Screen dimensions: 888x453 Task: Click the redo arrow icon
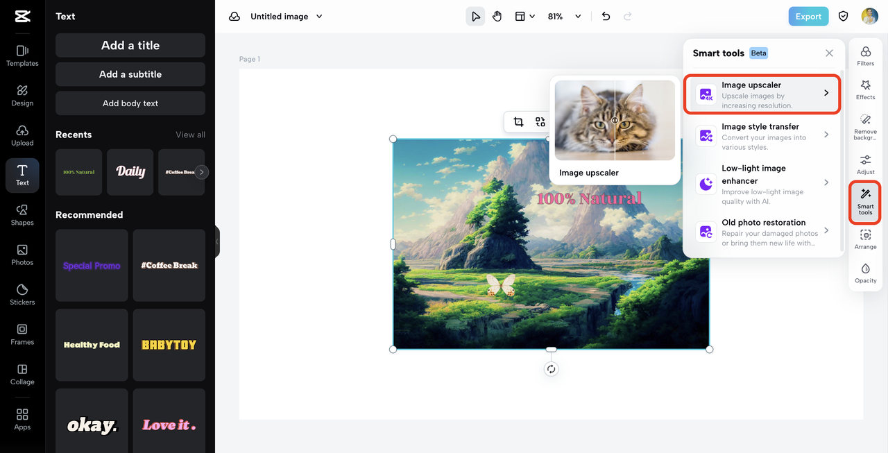(628, 17)
